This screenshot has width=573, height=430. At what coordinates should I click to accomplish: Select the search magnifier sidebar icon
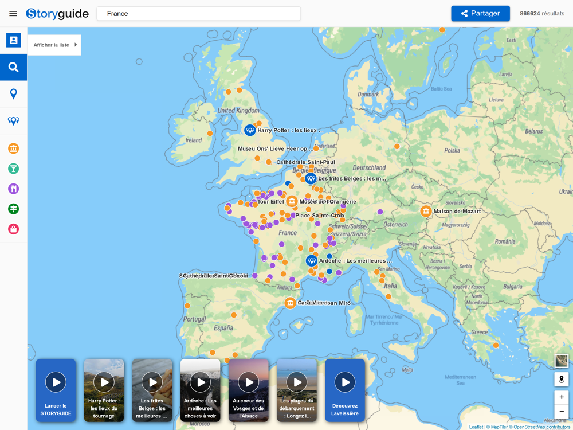[x=14, y=67]
